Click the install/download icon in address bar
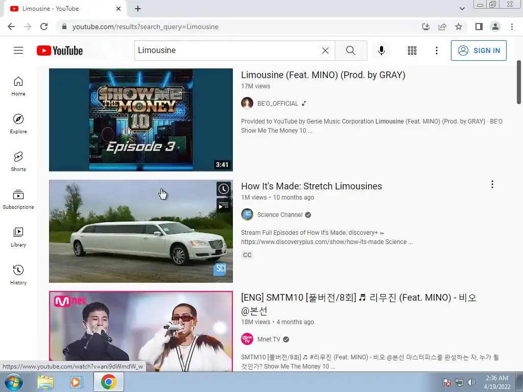This screenshot has height=392, width=523. point(426,27)
